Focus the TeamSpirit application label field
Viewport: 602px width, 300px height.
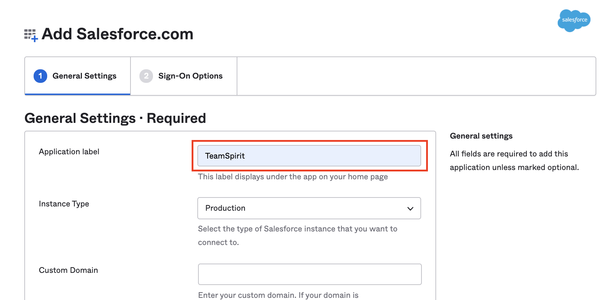[x=309, y=156]
